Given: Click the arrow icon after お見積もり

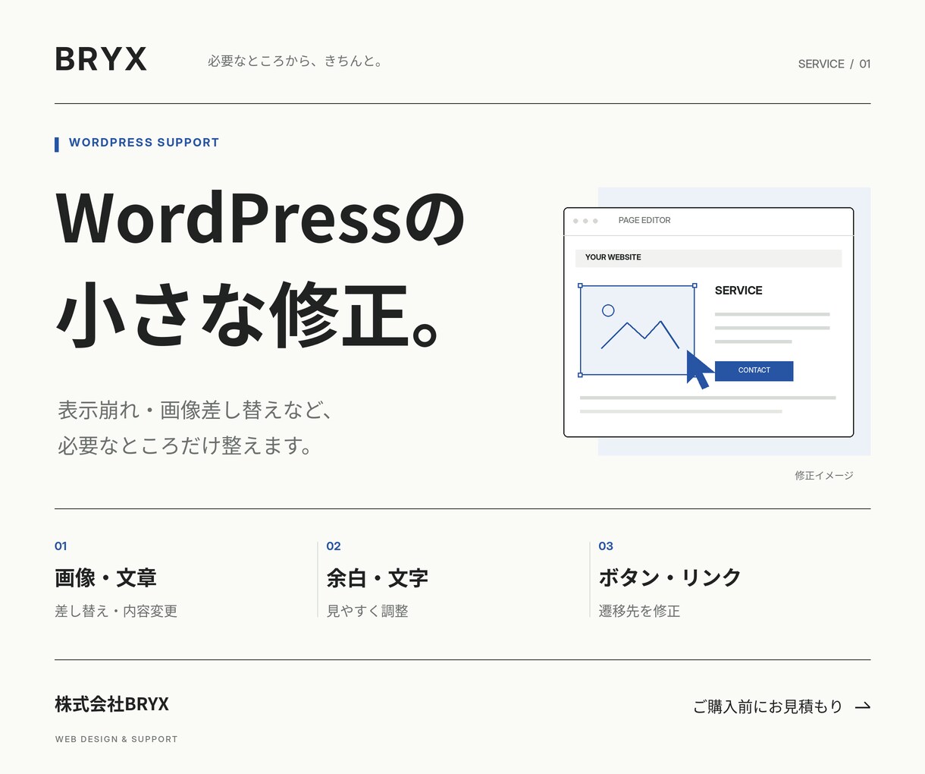Looking at the screenshot, I should pos(863,706).
